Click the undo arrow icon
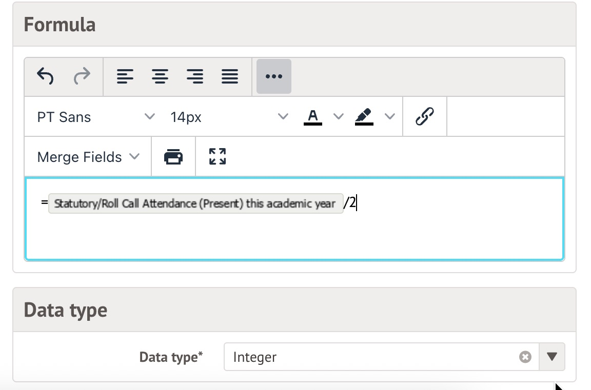 tap(45, 77)
